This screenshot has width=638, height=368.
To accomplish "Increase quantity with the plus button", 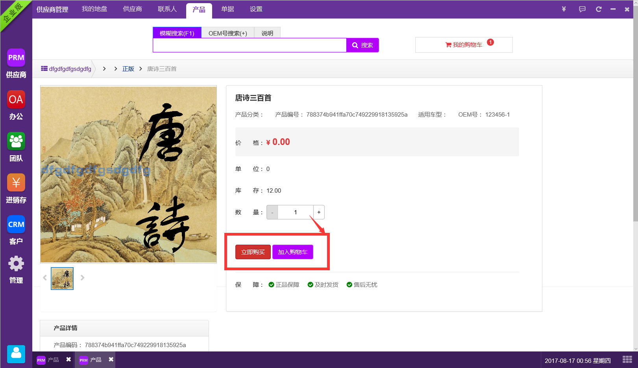I will click(319, 212).
